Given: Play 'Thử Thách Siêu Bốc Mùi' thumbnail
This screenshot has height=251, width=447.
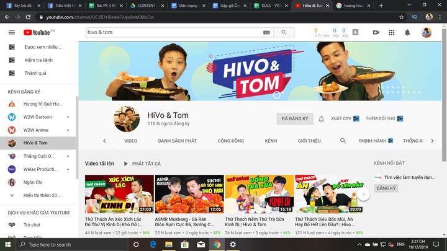Looking at the screenshot, I should point(329,194).
